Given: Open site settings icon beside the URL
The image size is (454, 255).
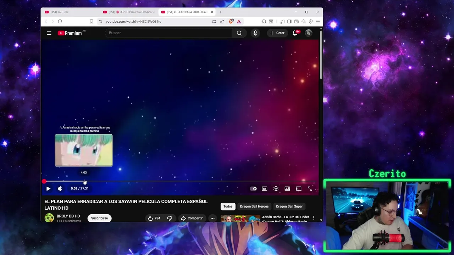Looking at the screenshot, I should 101,22.
